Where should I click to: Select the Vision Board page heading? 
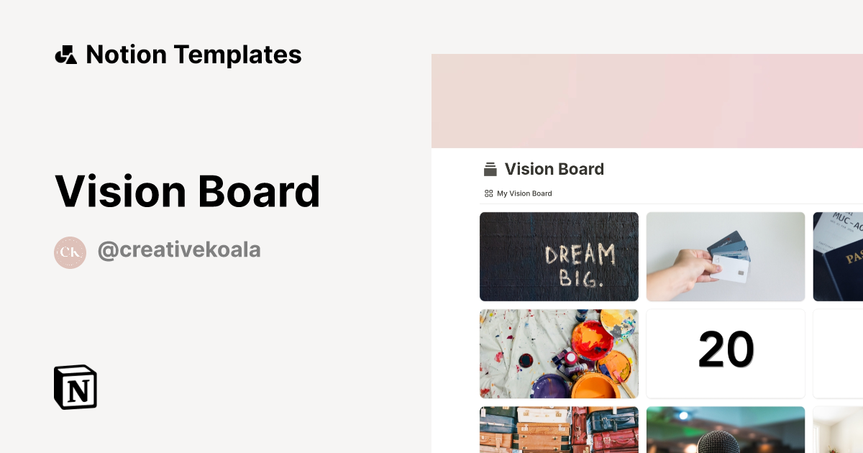[x=554, y=169]
